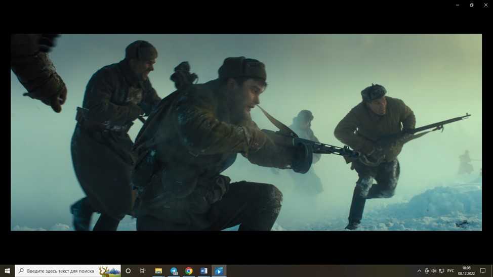Click the search highlights picture in search box
This screenshot has width=493, height=277.
coord(109,271)
